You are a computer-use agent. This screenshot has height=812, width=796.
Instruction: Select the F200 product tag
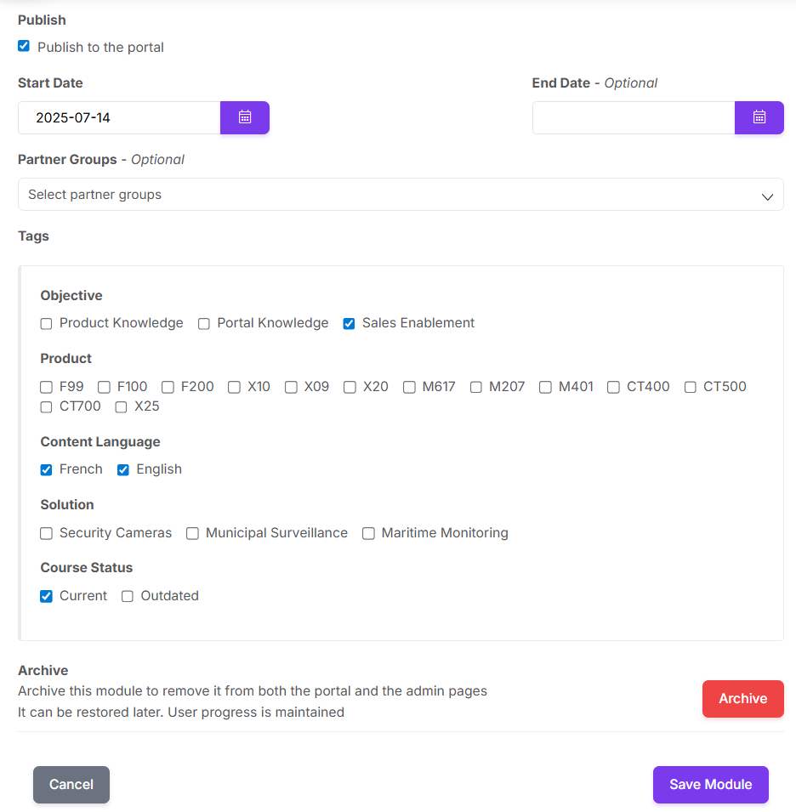(x=168, y=388)
